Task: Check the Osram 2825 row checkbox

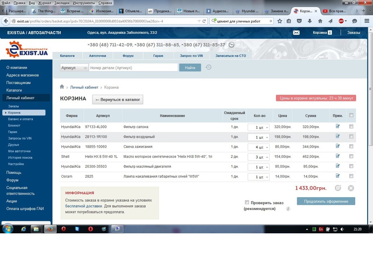Action: [x=351, y=176]
